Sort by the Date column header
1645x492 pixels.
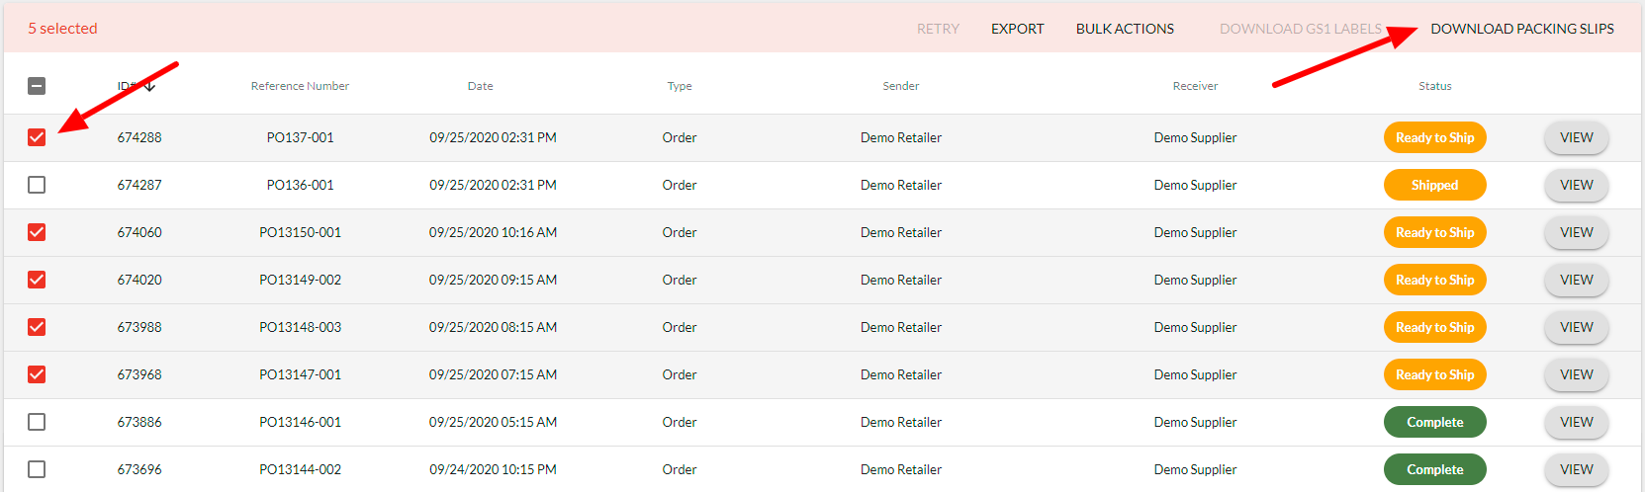click(x=480, y=86)
